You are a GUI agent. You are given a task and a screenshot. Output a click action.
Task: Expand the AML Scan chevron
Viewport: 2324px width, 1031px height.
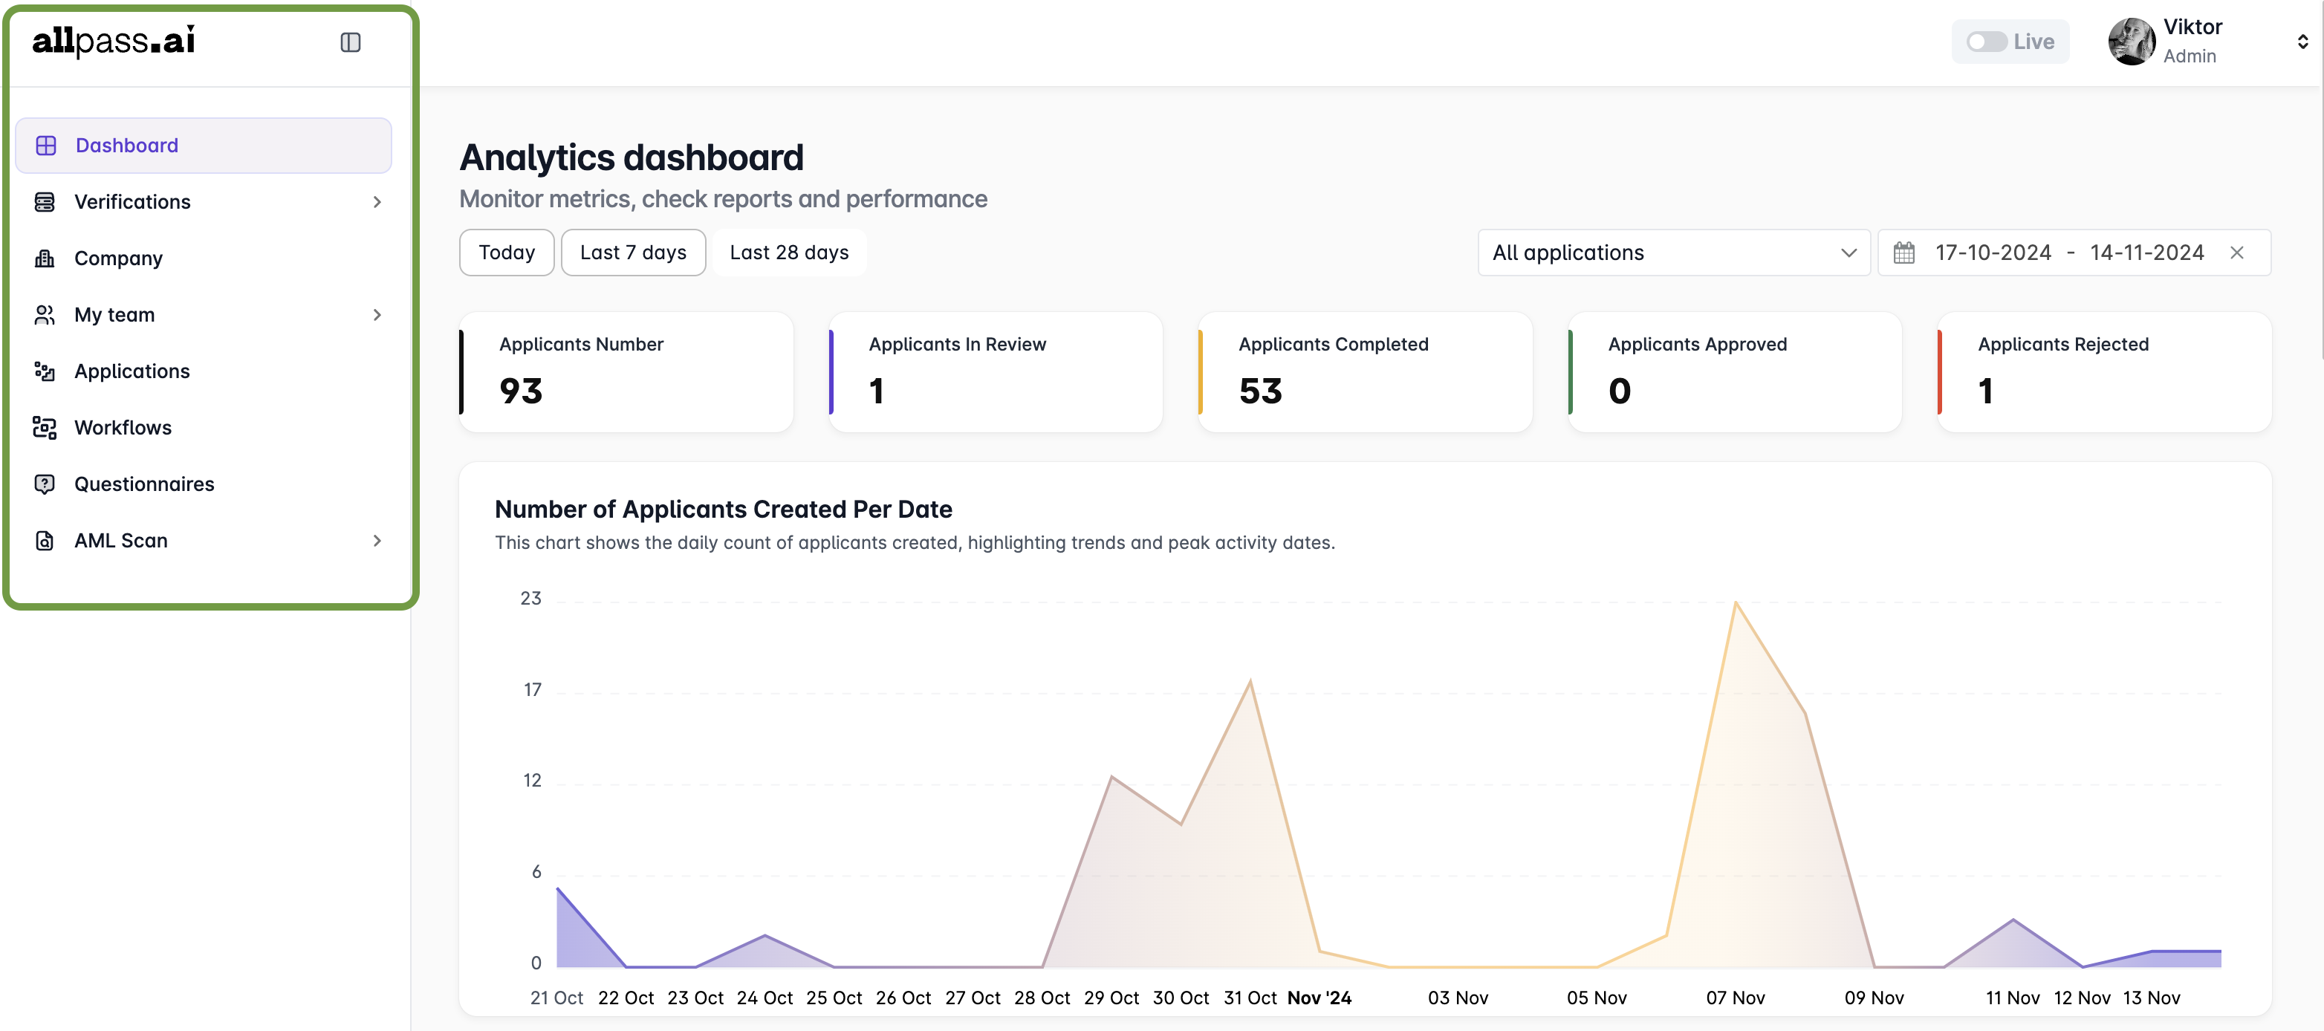[x=377, y=540]
